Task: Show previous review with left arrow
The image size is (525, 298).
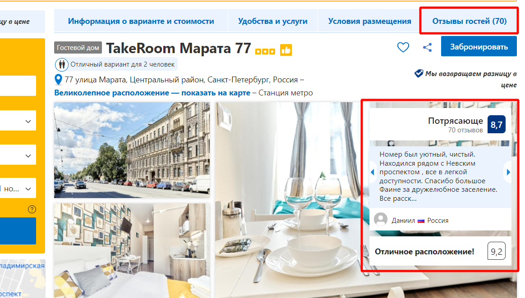Action: pos(373,172)
